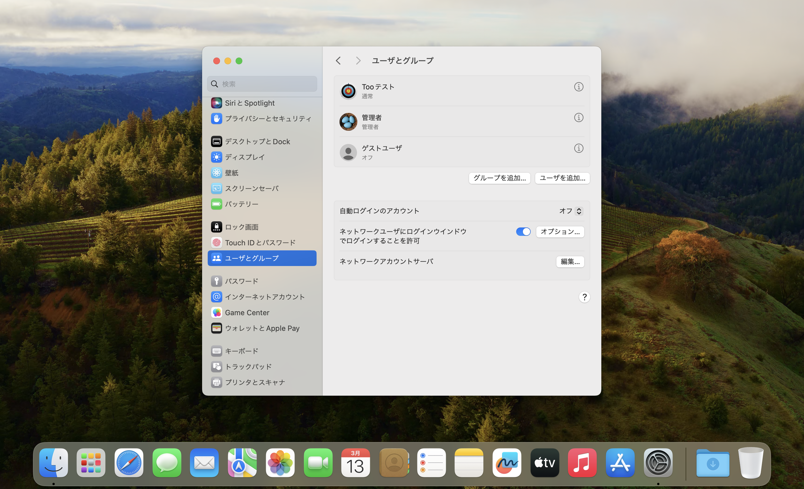Open Siri と Spotlight settings

(262, 103)
